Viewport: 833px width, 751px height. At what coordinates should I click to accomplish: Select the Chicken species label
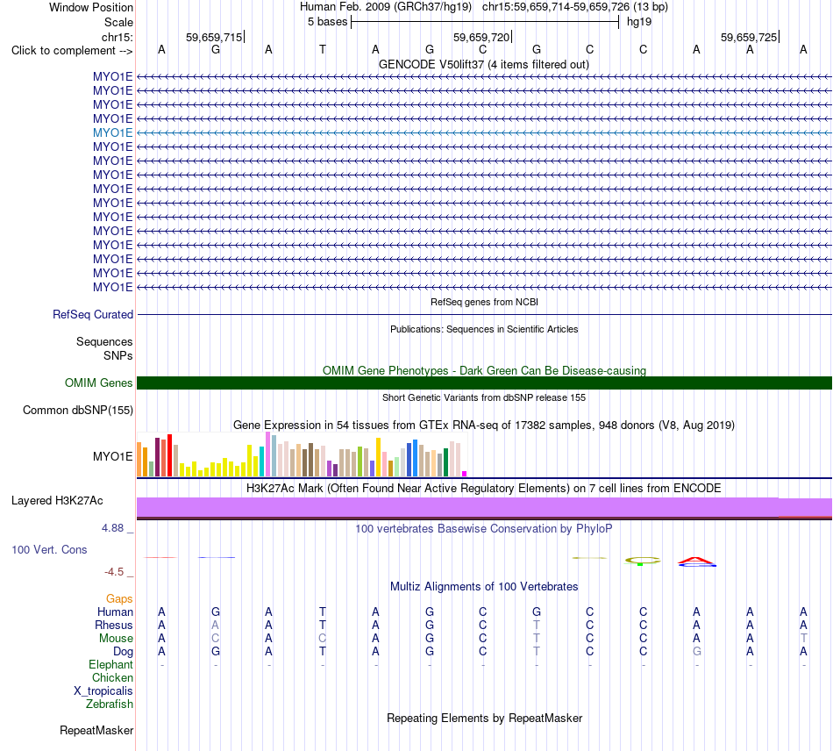[112, 678]
